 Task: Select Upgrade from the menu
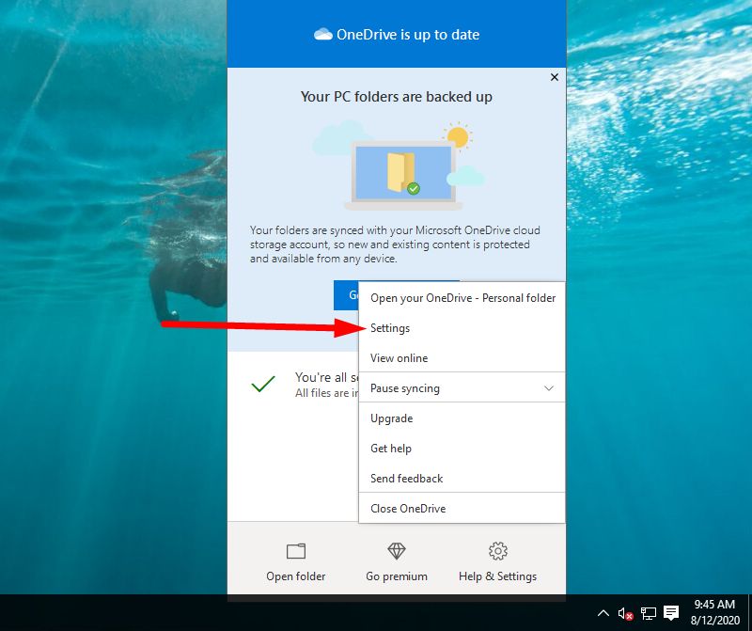point(391,418)
